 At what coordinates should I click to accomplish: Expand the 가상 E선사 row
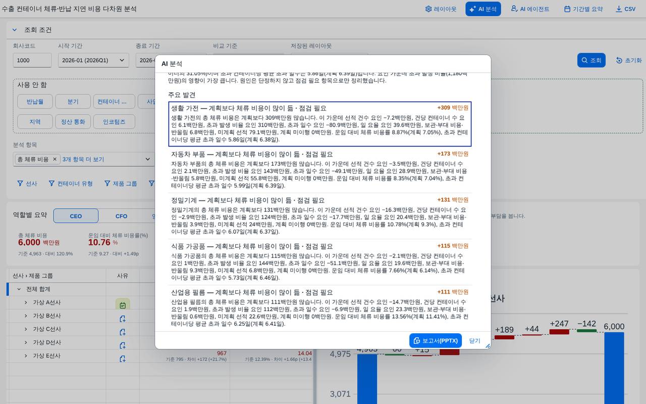point(26,356)
